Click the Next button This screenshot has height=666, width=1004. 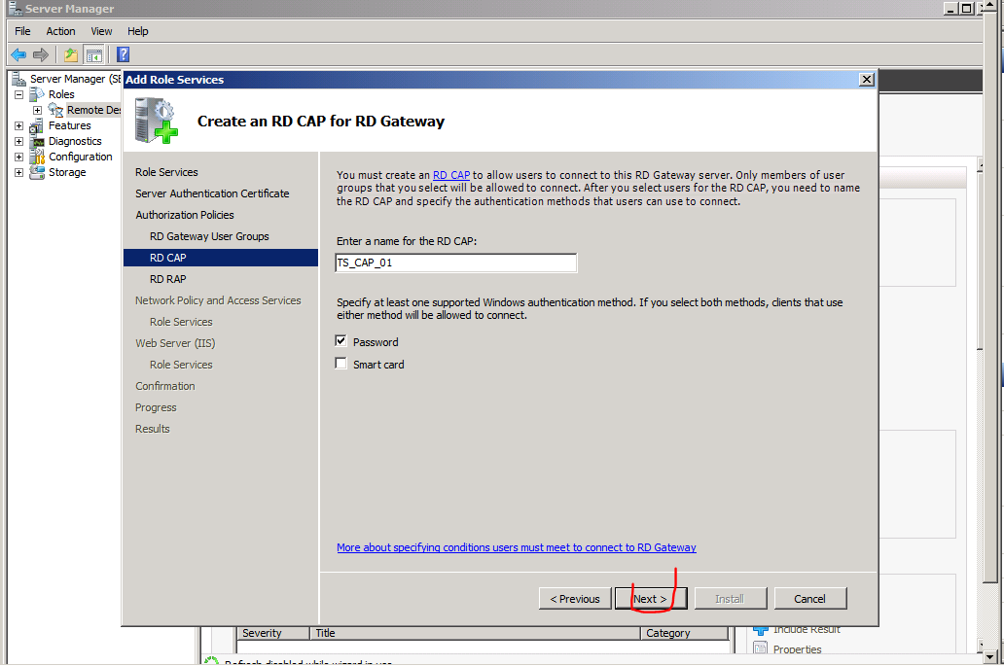click(x=651, y=599)
